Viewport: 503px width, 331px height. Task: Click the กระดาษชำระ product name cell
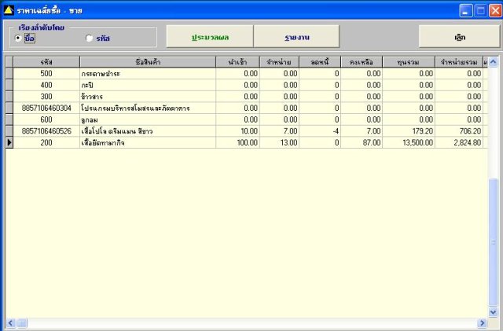click(148, 74)
